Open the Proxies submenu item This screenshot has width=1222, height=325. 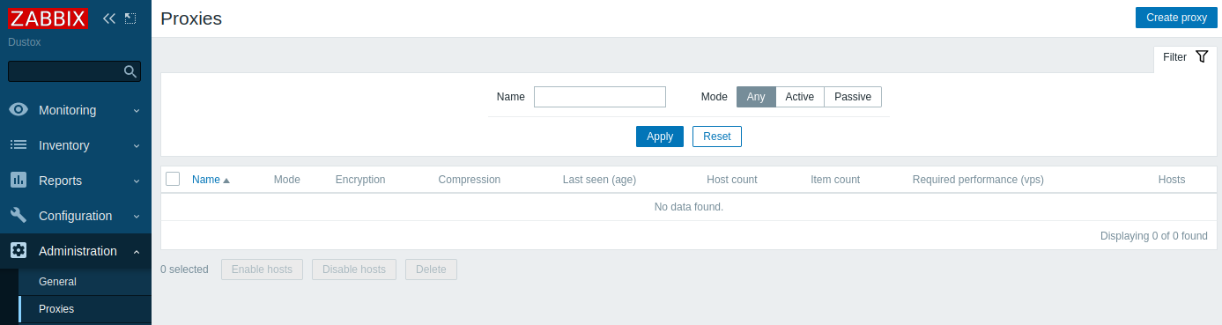pyautogui.click(x=85, y=309)
